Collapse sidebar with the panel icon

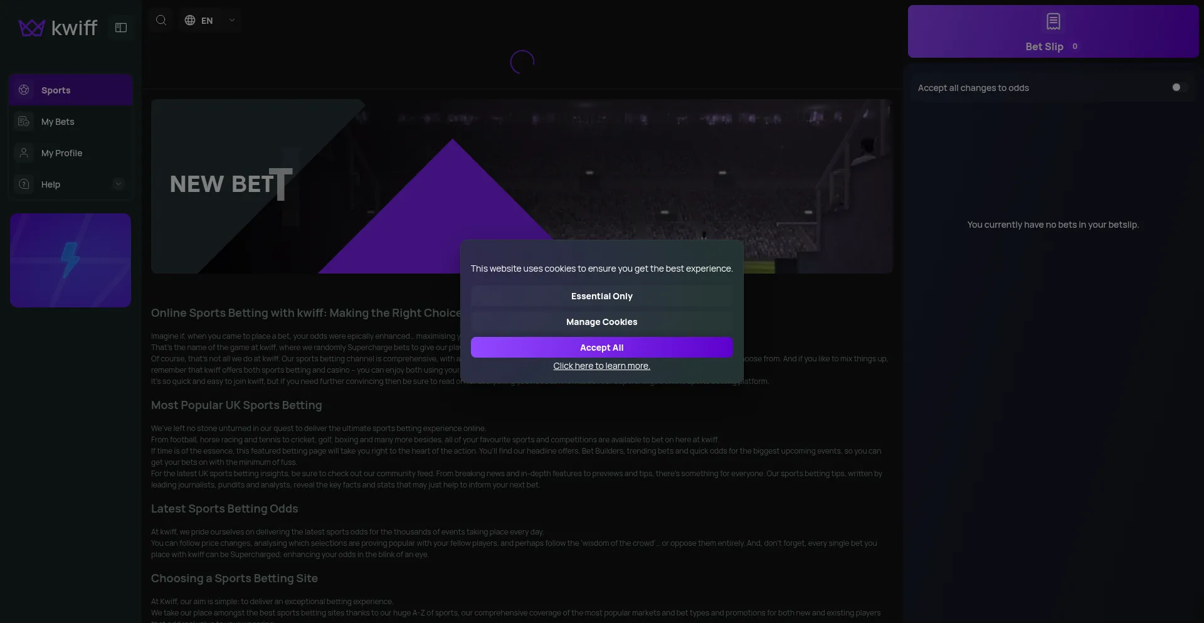121,28
